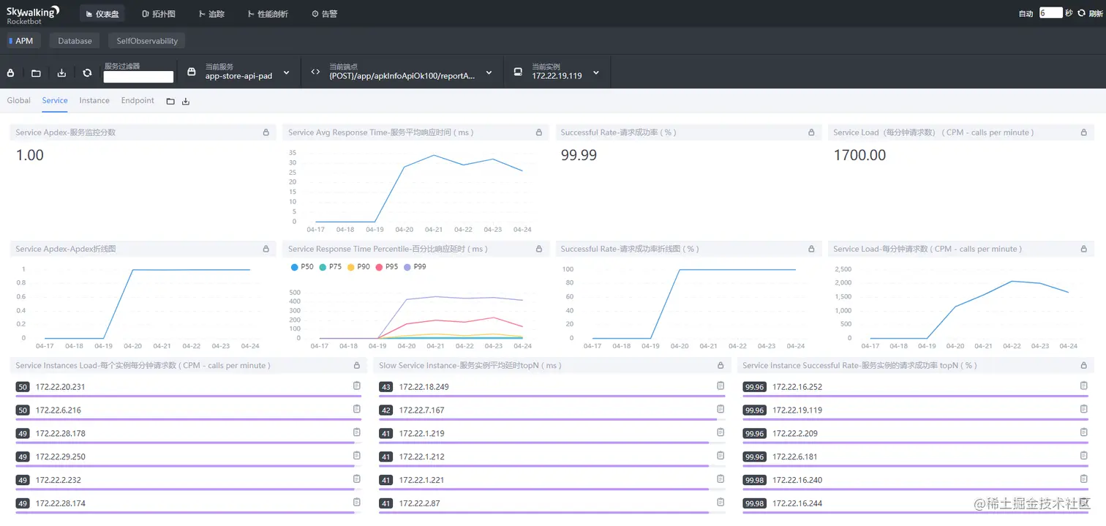Select the SelfObservability button
This screenshot has height=526, width=1106.
[x=147, y=41]
